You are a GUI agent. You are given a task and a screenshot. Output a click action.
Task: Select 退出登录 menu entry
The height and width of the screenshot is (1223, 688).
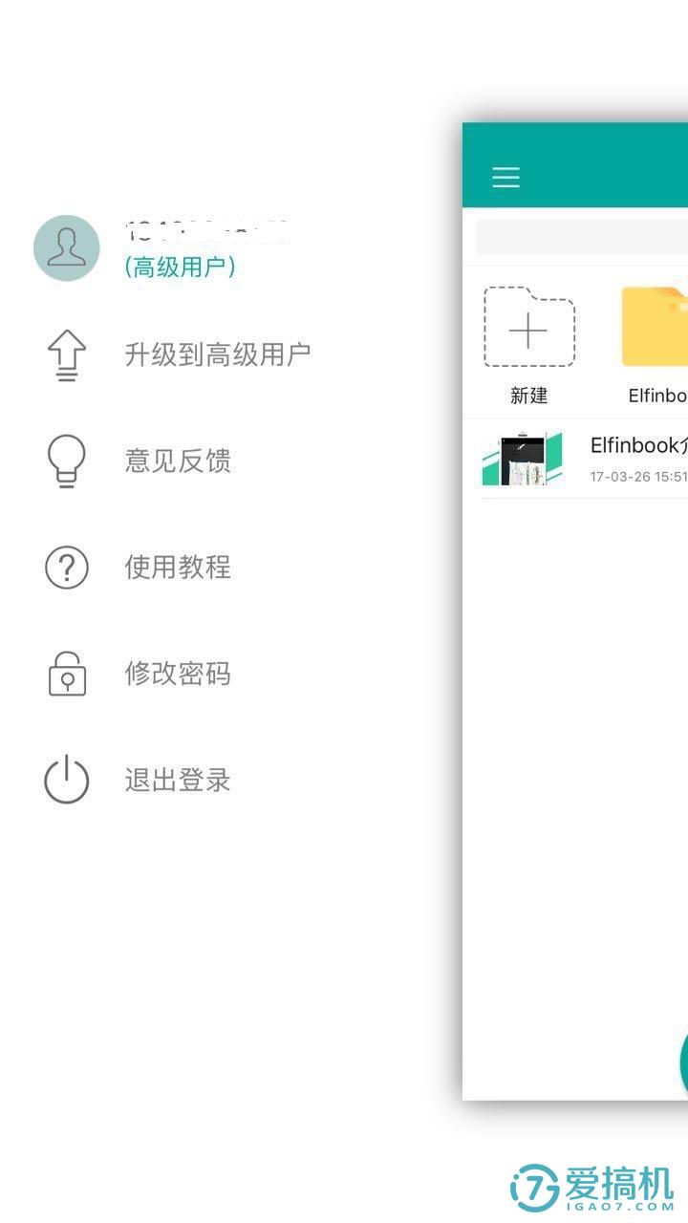pyautogui.click(x=178, y=780)
